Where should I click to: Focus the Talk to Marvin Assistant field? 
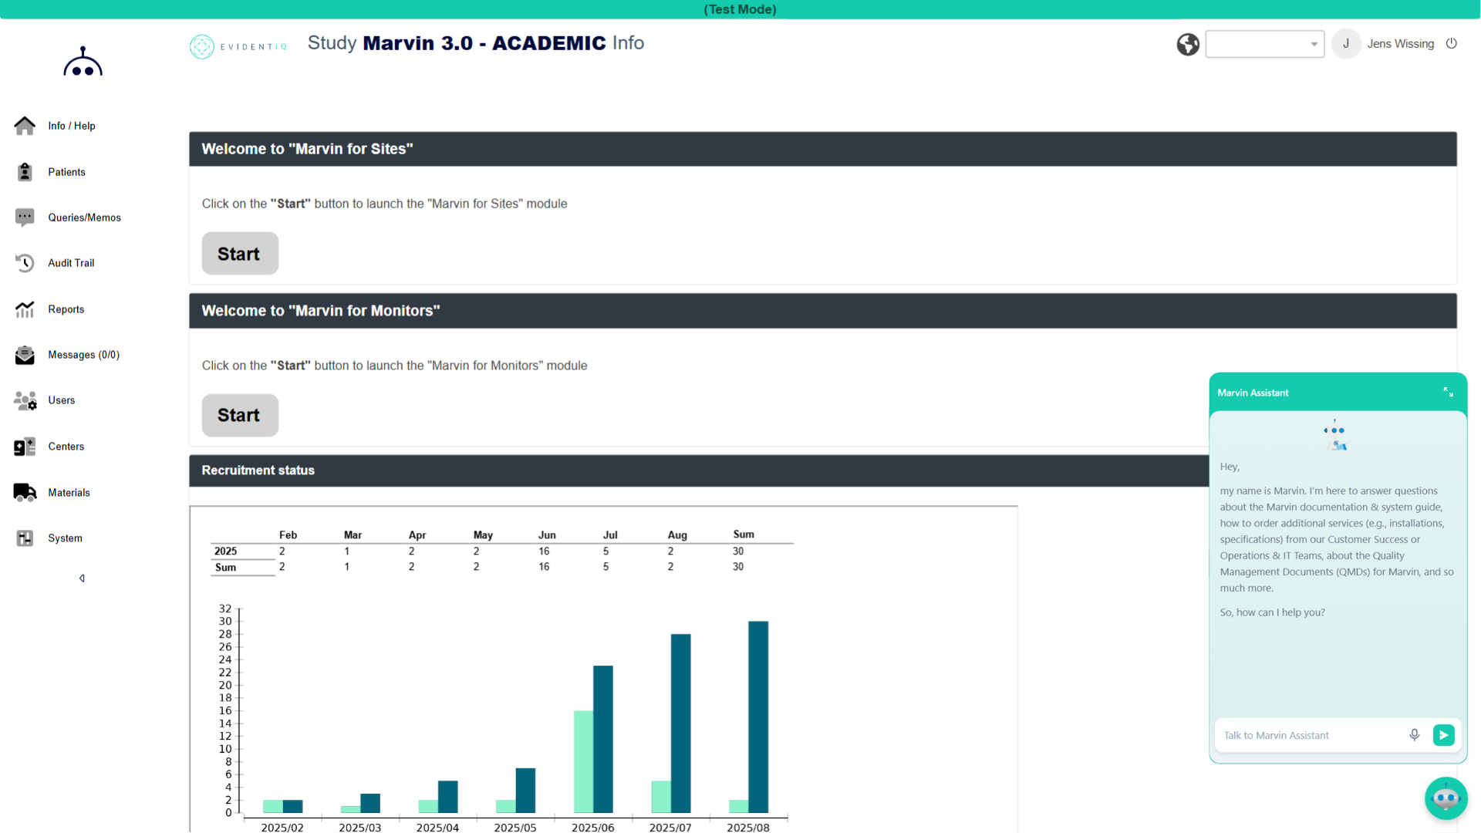1311,735
